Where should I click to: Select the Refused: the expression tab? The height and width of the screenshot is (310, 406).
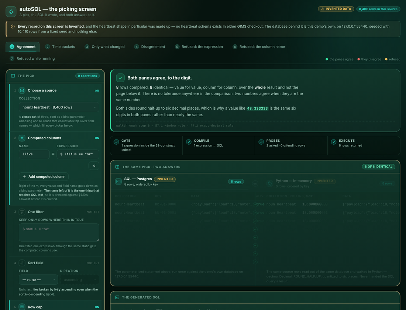tap(199, 47)
